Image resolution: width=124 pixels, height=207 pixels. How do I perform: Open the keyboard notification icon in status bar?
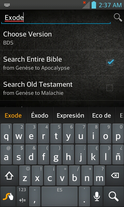click(x=7, y=5)
